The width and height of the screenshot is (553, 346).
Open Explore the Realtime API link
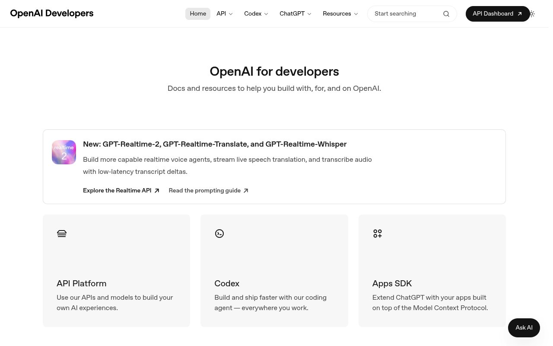point(121,191)
